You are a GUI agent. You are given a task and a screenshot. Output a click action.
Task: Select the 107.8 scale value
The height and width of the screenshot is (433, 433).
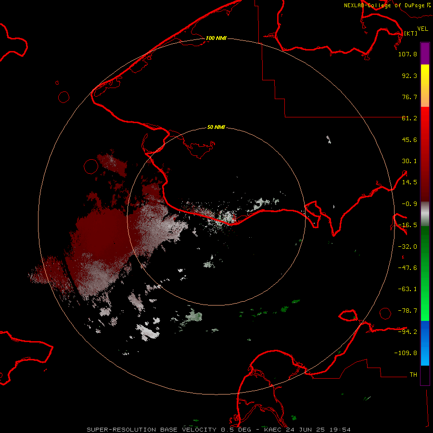(408, 54)
